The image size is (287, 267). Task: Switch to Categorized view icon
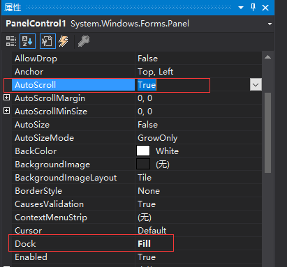[11, 41]
